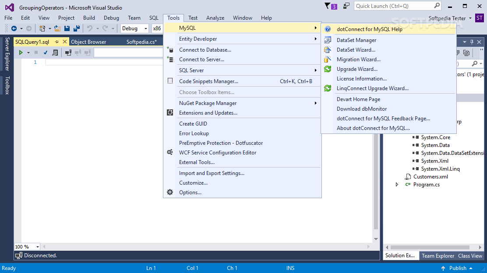Open the New Project dropdown arrow

(49, 28)
